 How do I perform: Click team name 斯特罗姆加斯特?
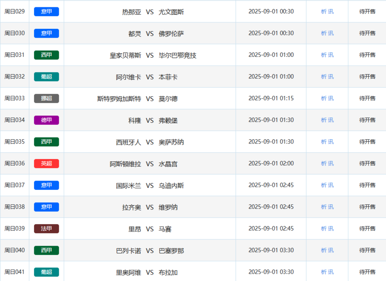click(x=119, y=99)
